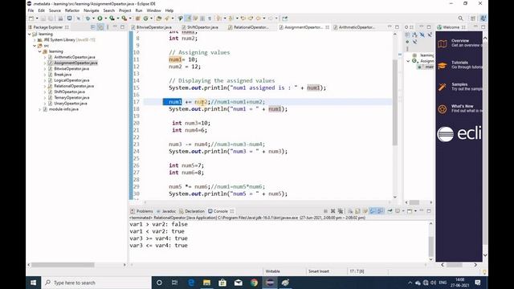Viewport: 514px width, 289px height.
Task: Select the Java perspective icon
Action: 483,18
